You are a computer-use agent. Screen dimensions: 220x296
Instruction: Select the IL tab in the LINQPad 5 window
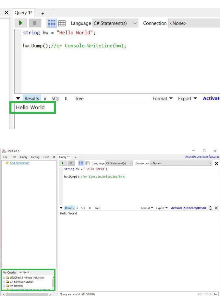click(90, 208)
